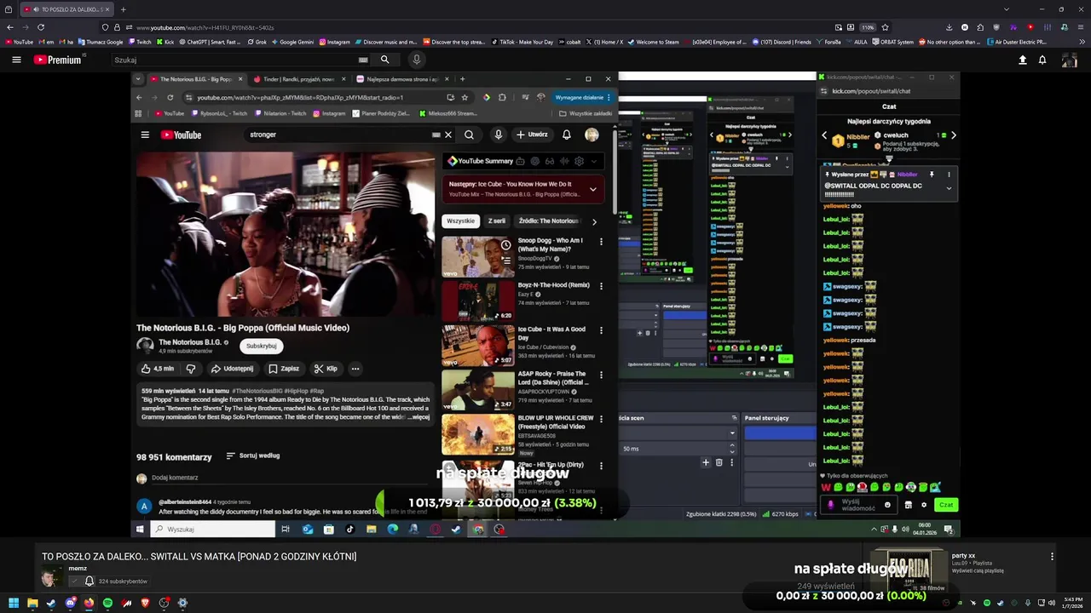1091x613 pixels.
Task: Go to previous donor in Kick leaderboard
Action: (x=824, y=135)
